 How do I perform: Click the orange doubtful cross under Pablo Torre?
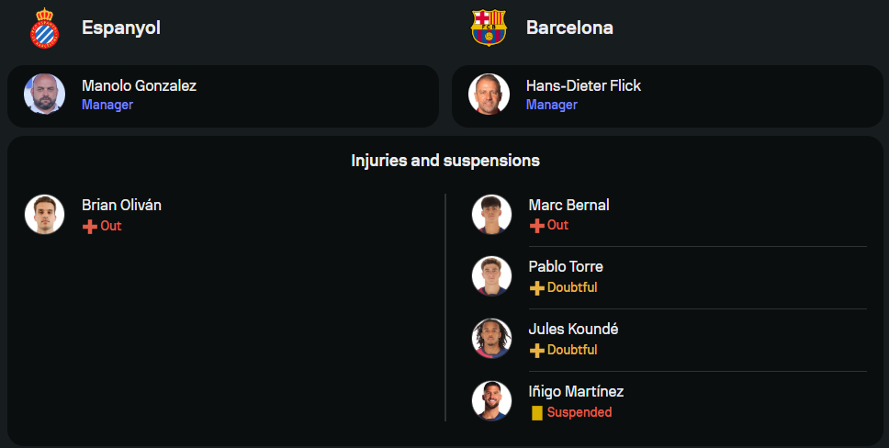coord(537,288)
